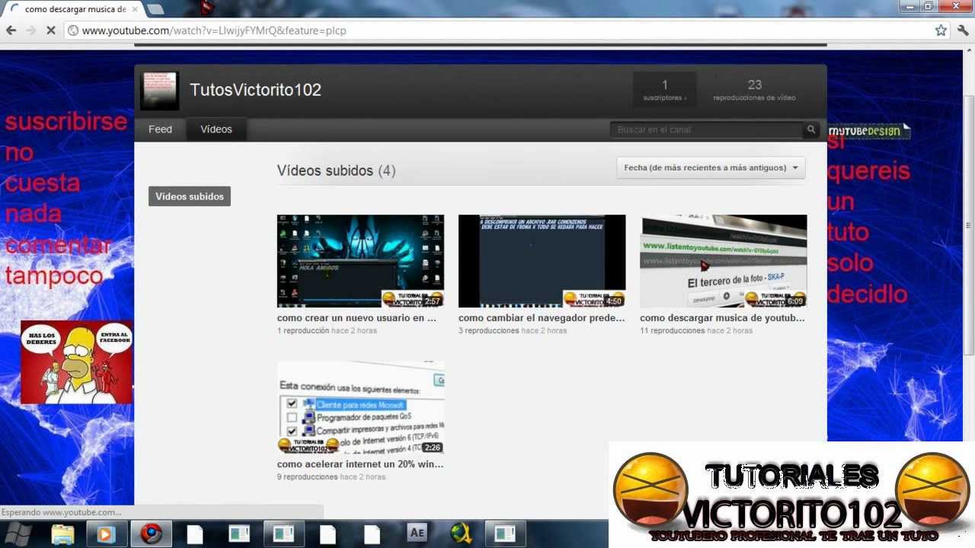Switch to the Feed tab
Screen dimensions: 975x548
coord(160,129)
